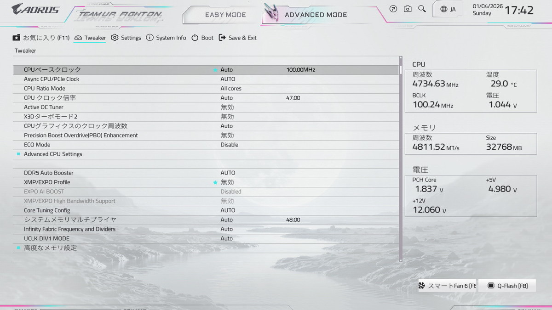This screenshot has width=552, height=310.
Task: Open the search magnifier icon
Action: (422, 9)
